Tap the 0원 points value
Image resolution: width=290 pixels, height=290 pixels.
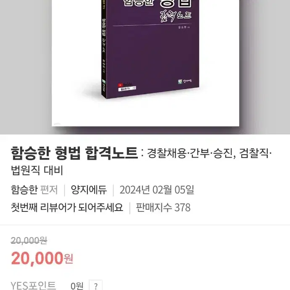point(77,286)
